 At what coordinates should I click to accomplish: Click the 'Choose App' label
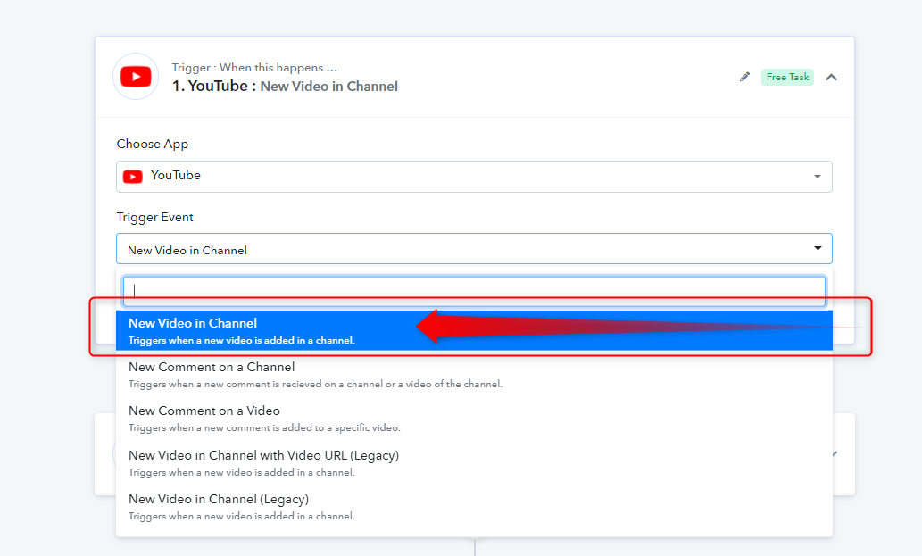[x=153, y=144]
